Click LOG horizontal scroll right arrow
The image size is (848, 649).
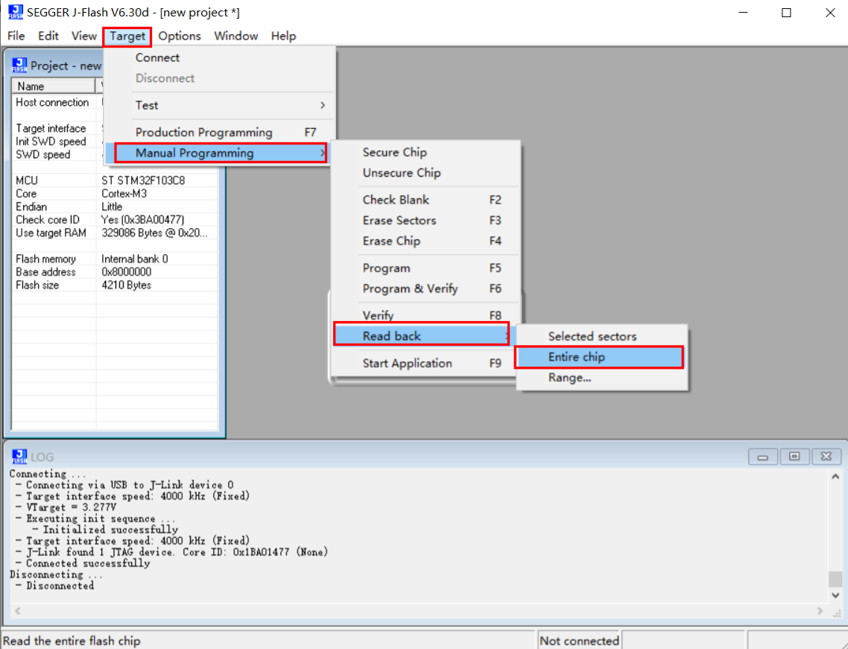[x=820, y=610]
